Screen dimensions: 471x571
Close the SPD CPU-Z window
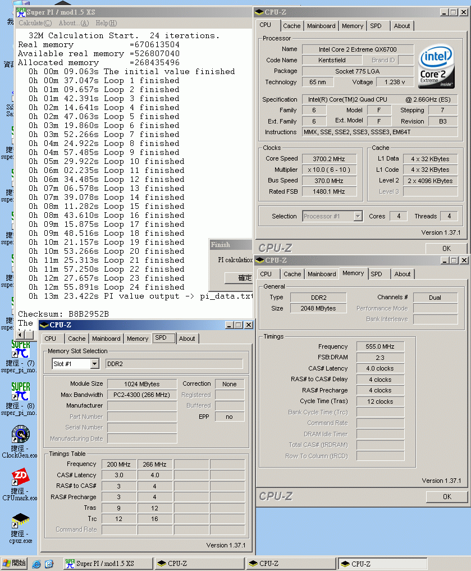249,325
